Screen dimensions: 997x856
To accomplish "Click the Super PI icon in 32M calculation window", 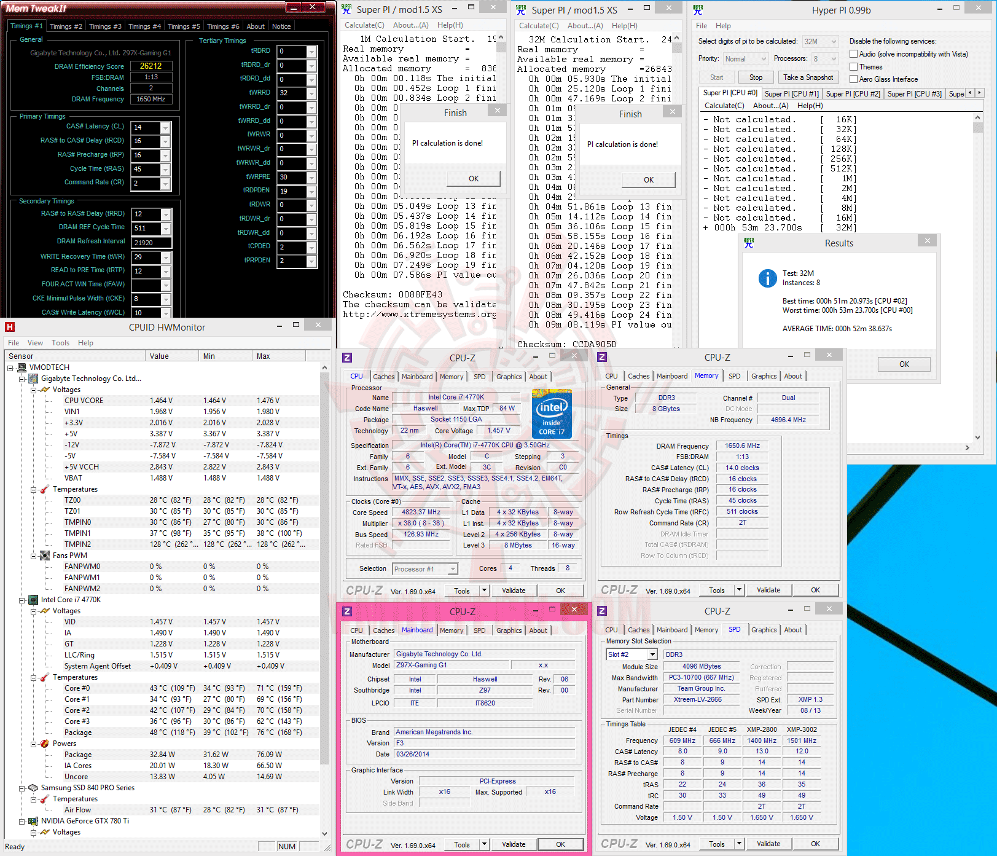I will [x=521, y=10].
